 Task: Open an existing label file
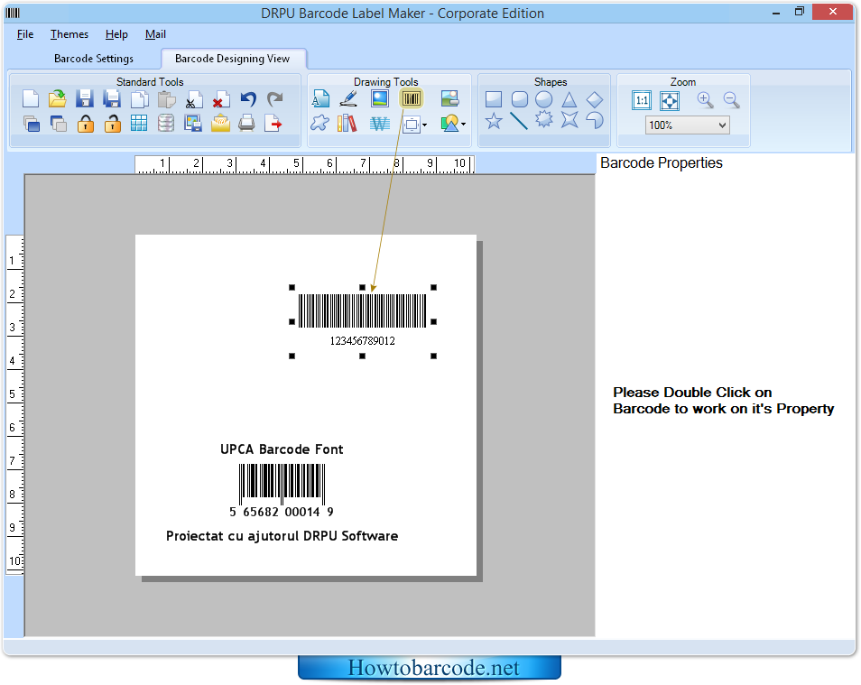point(57,99)
